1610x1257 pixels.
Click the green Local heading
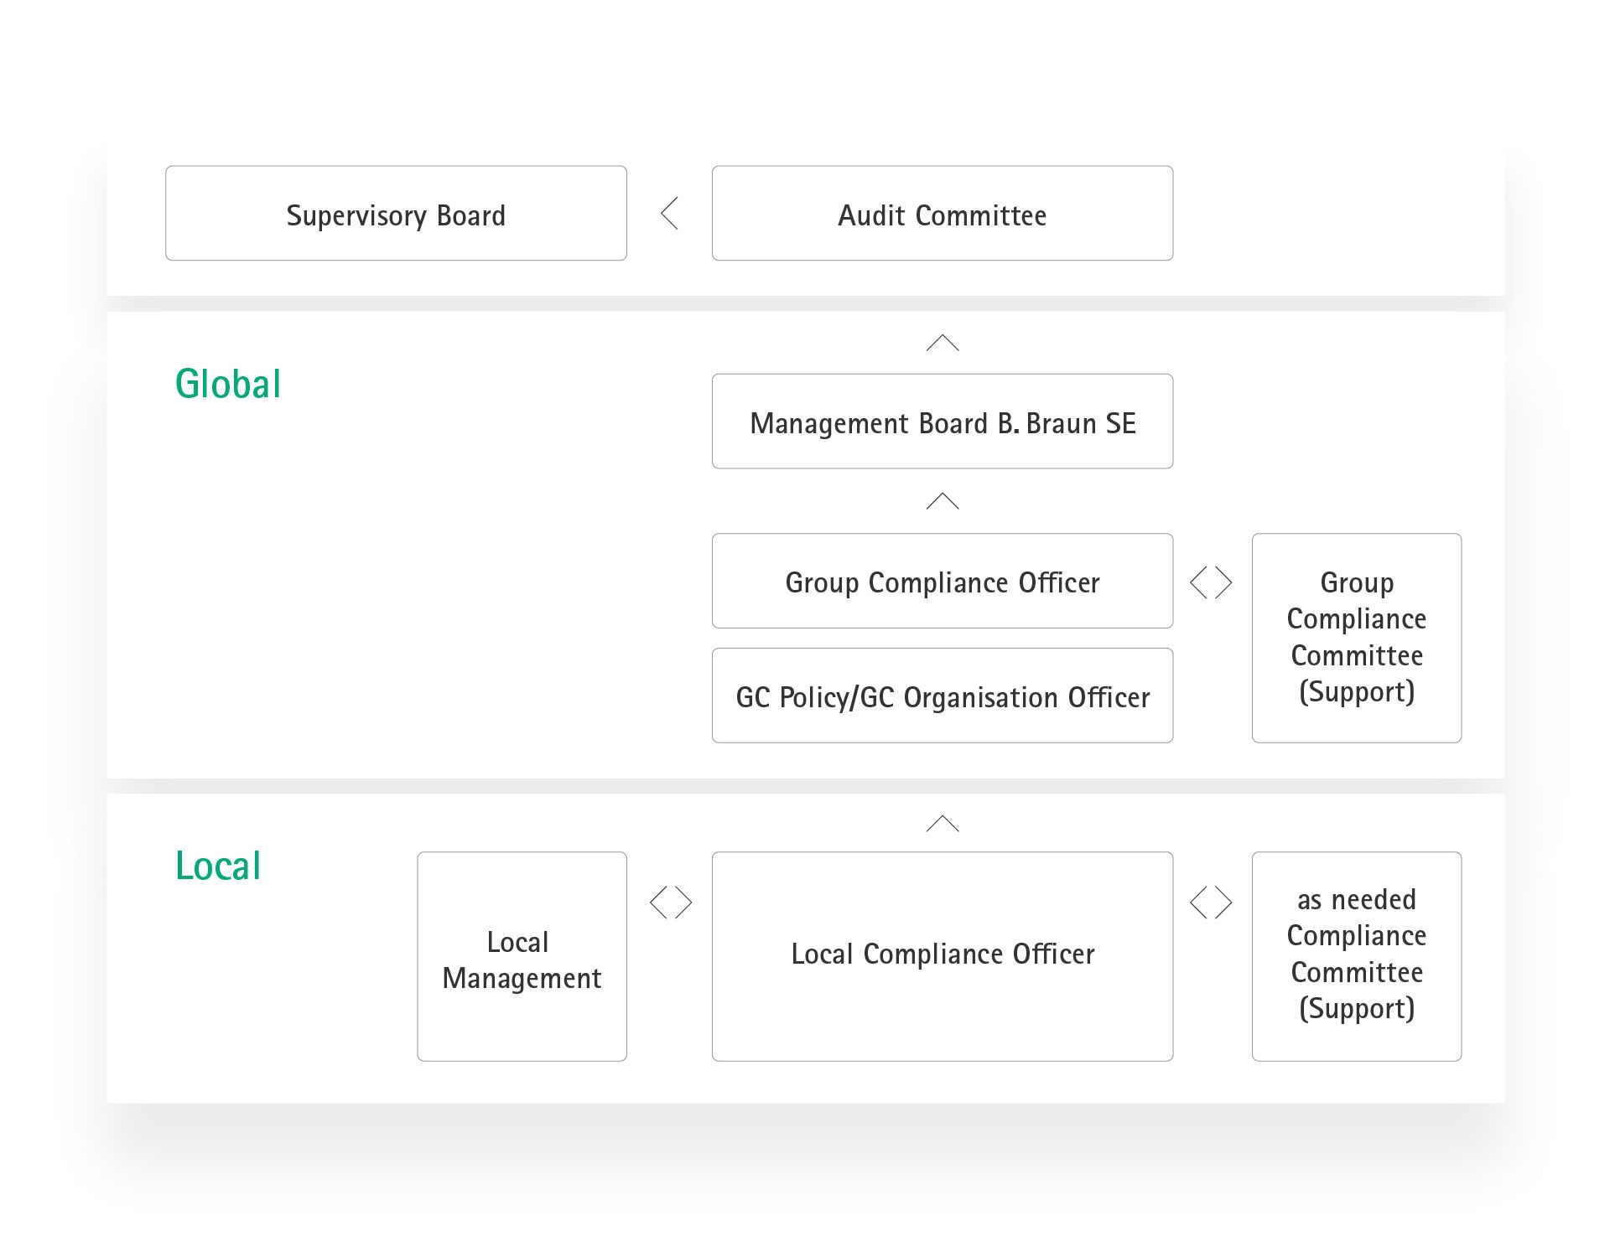coord(217,866)
